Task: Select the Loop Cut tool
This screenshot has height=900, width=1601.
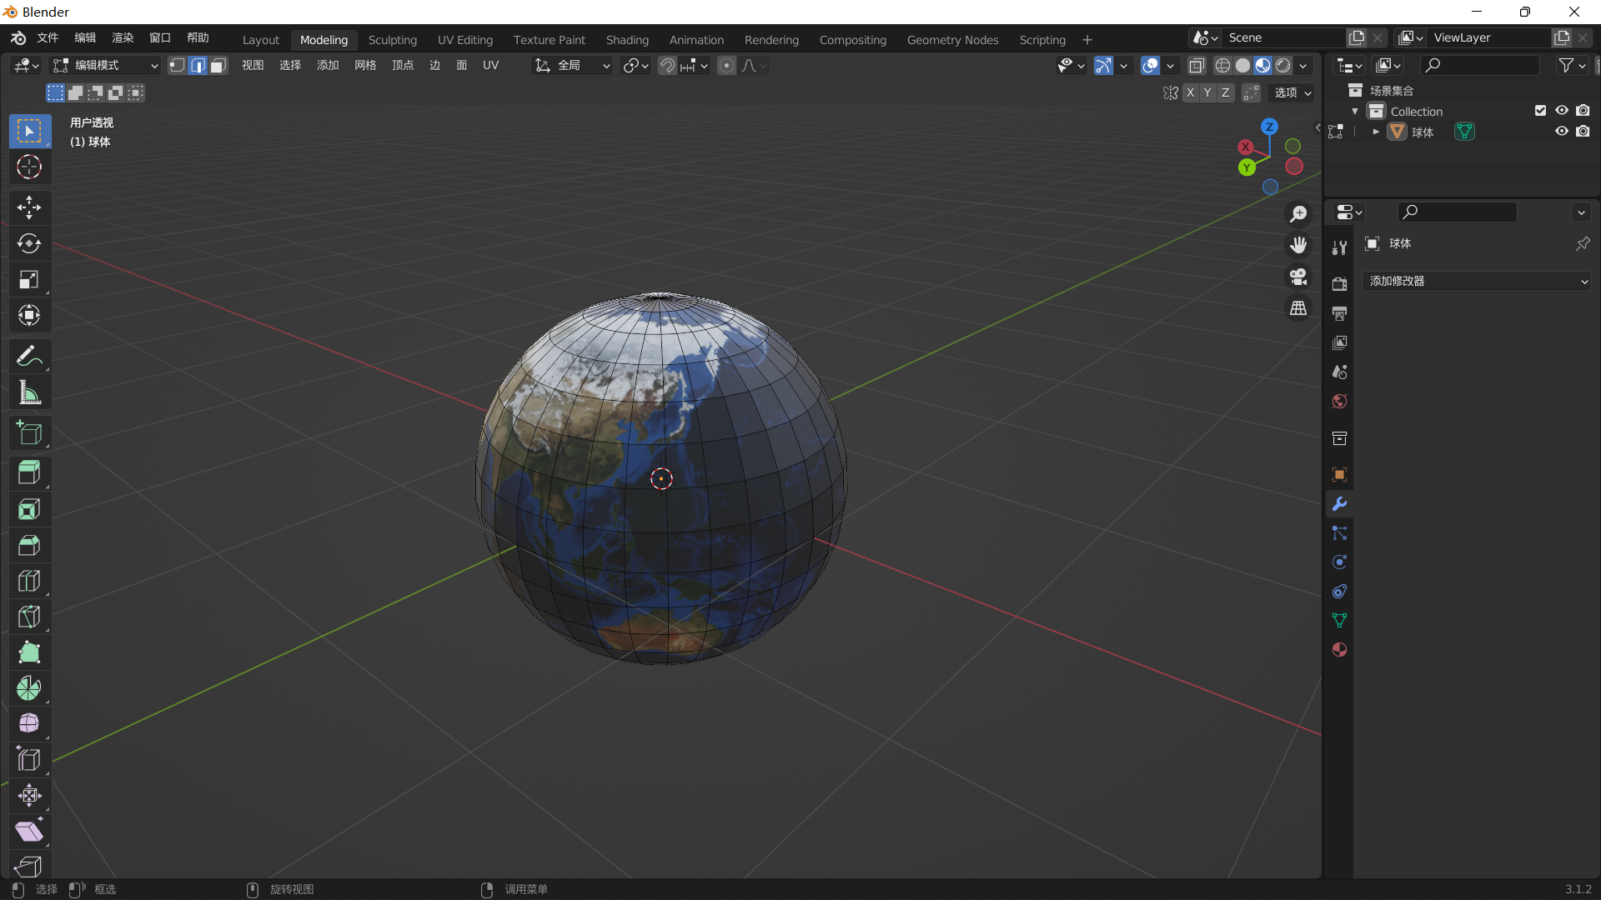Action: [29, 581]
